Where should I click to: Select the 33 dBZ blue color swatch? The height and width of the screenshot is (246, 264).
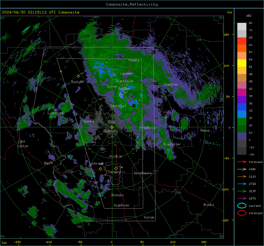pyautogui.click(x=242, y=114)
